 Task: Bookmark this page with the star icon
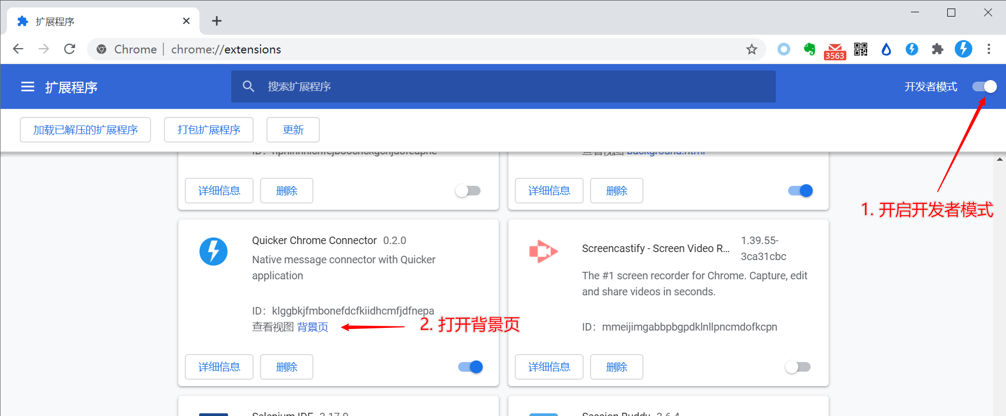(x=752, y=49)
